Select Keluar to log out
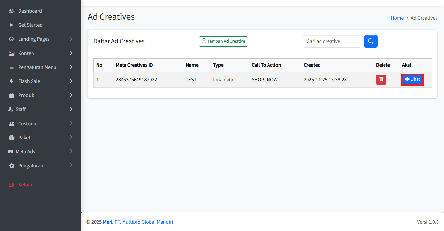Screen dimensions: 444x231 click(25, 185)
